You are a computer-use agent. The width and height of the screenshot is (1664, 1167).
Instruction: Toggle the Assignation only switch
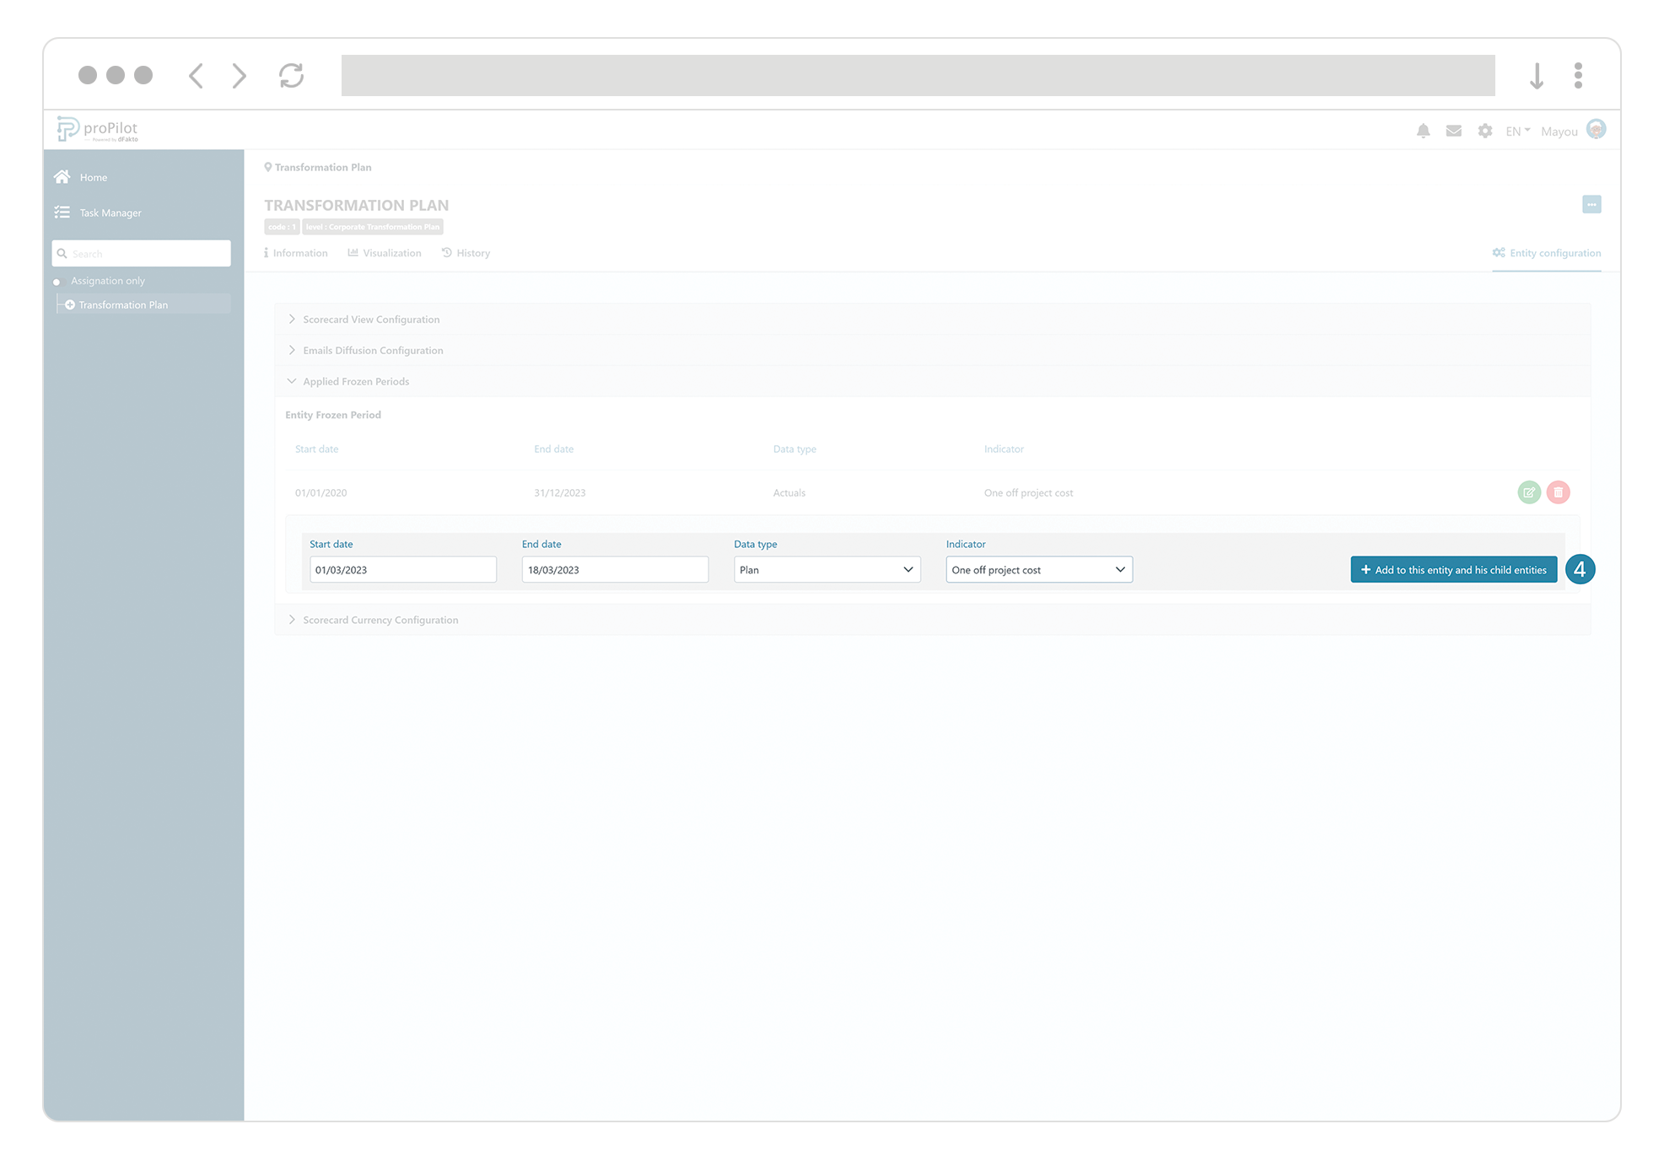(58, 282)
